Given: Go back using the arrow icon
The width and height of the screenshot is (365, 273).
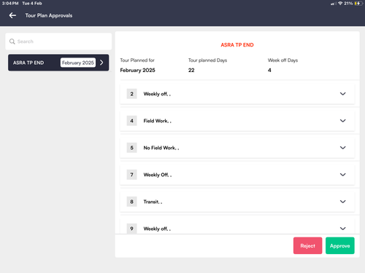Looking at the screenshot, I should click(12, 15).
